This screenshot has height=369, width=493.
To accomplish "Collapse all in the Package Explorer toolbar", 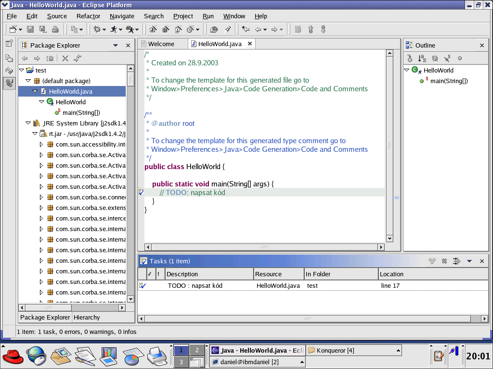I will click(x=65, y=58).
